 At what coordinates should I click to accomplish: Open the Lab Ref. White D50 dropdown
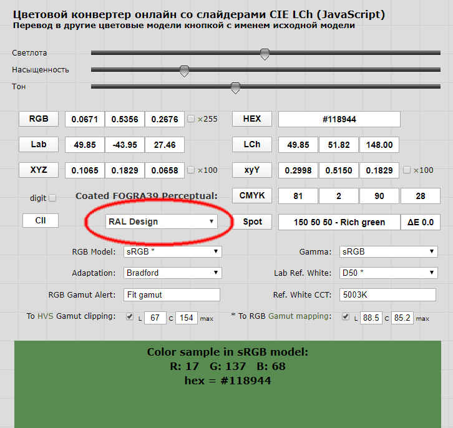click(388, 273)
